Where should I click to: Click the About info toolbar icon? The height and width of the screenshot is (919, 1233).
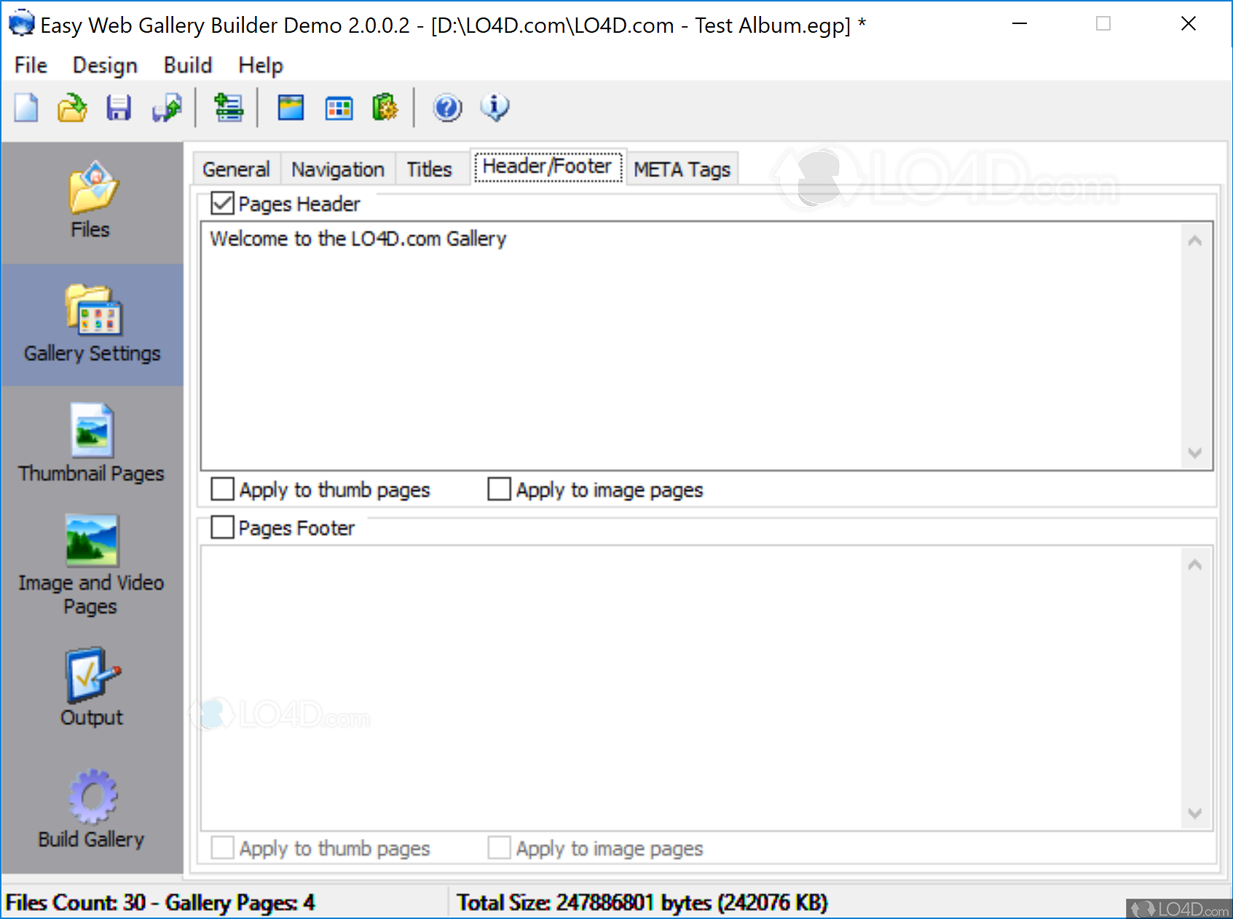(x=495, y=107)
